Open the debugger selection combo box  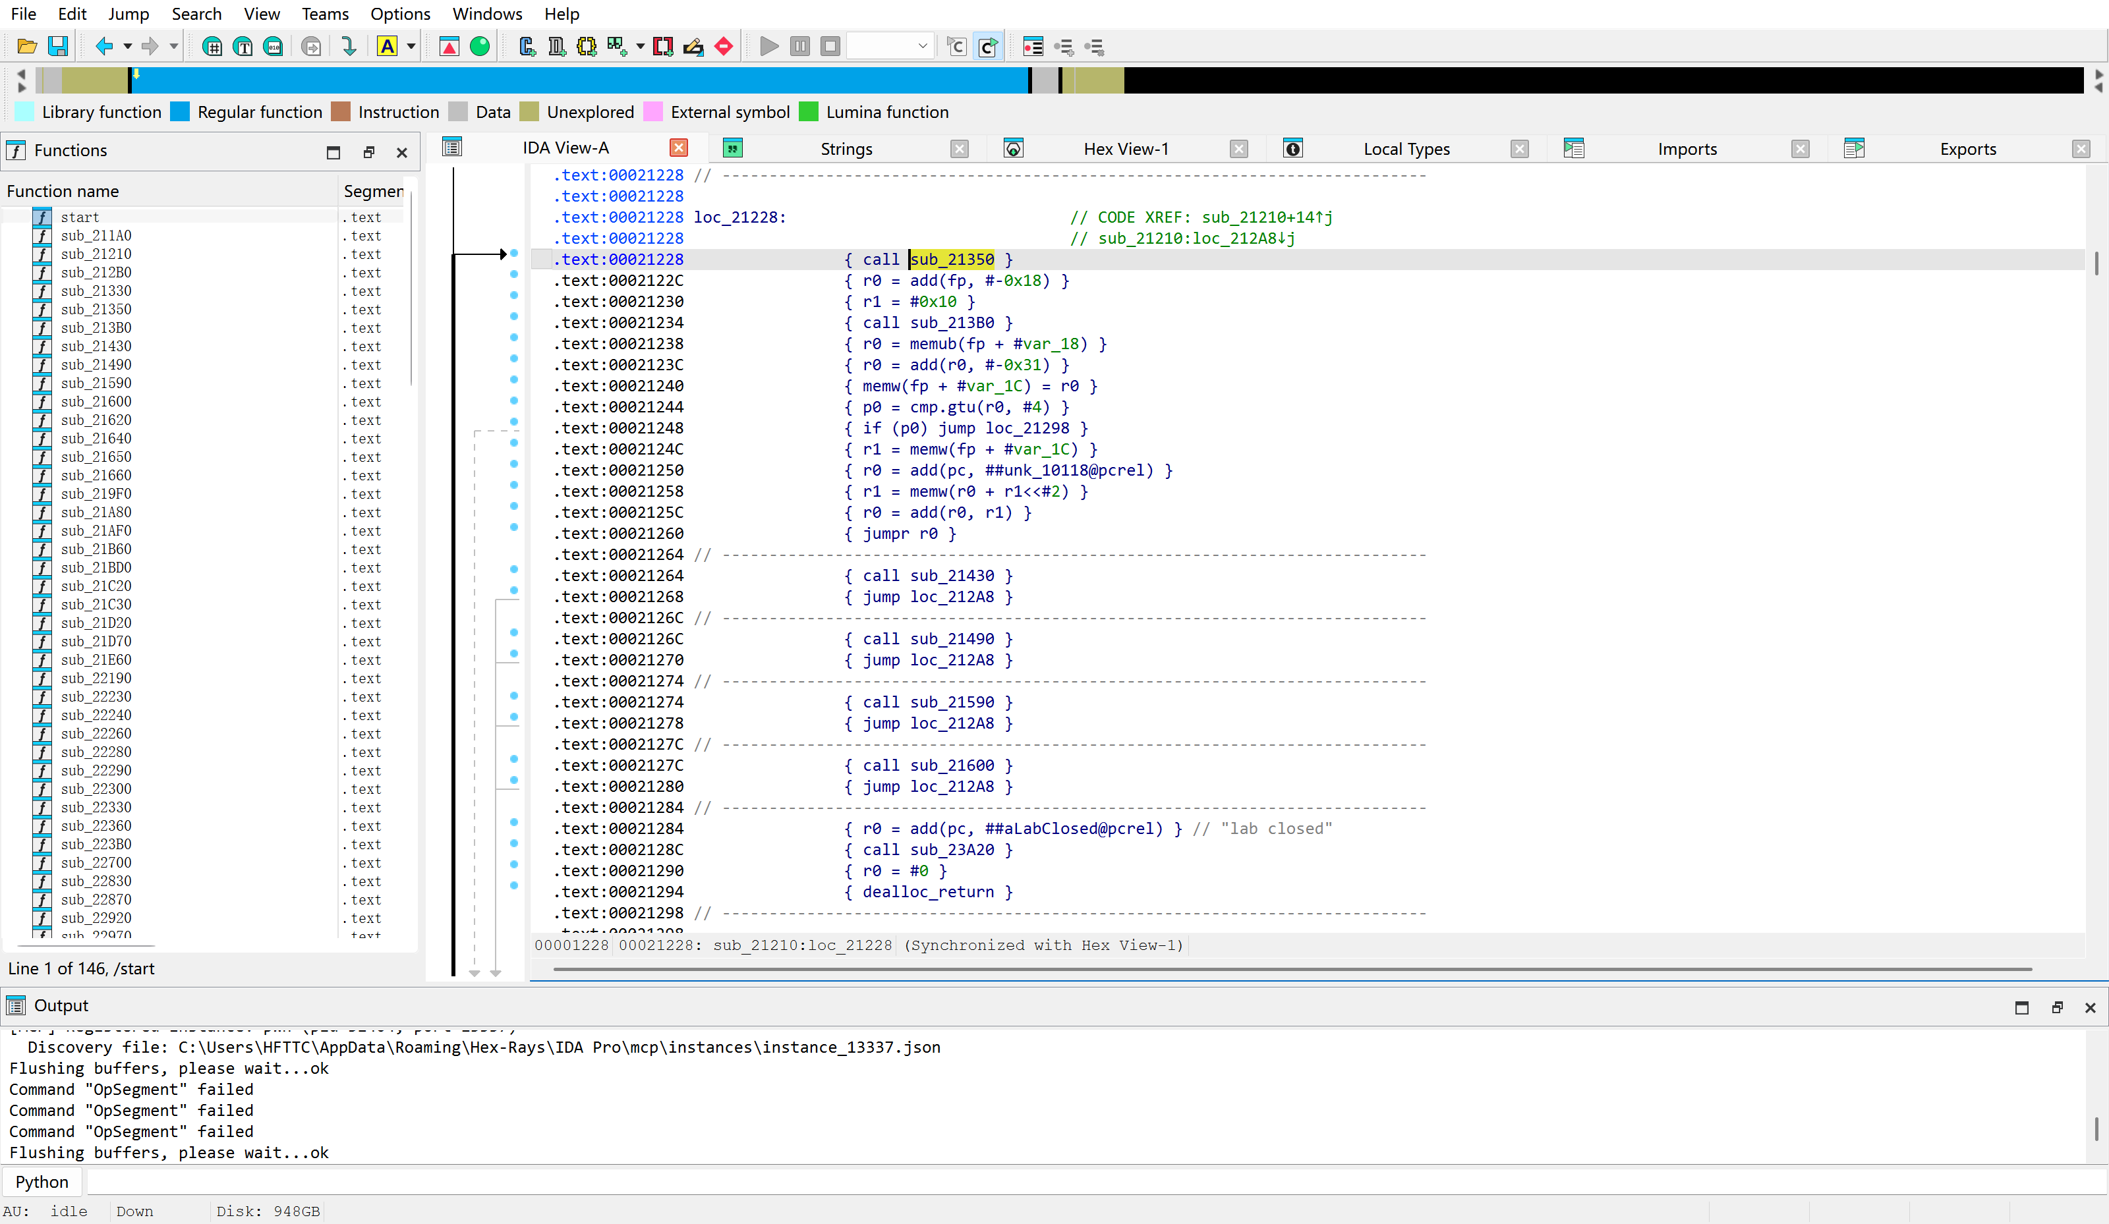coord(890,47)
